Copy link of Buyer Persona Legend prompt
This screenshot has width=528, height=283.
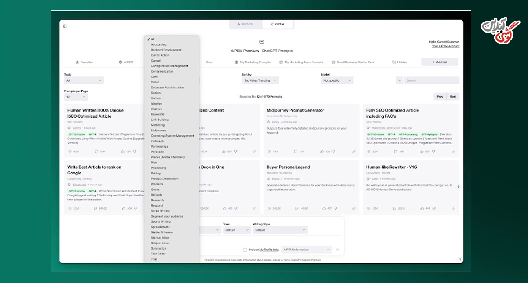[x=354, y=208]
